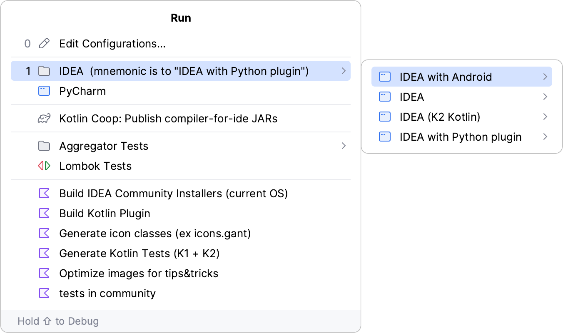
Task: Open the IDEA with Python plugin chevron
Action: 545,137
